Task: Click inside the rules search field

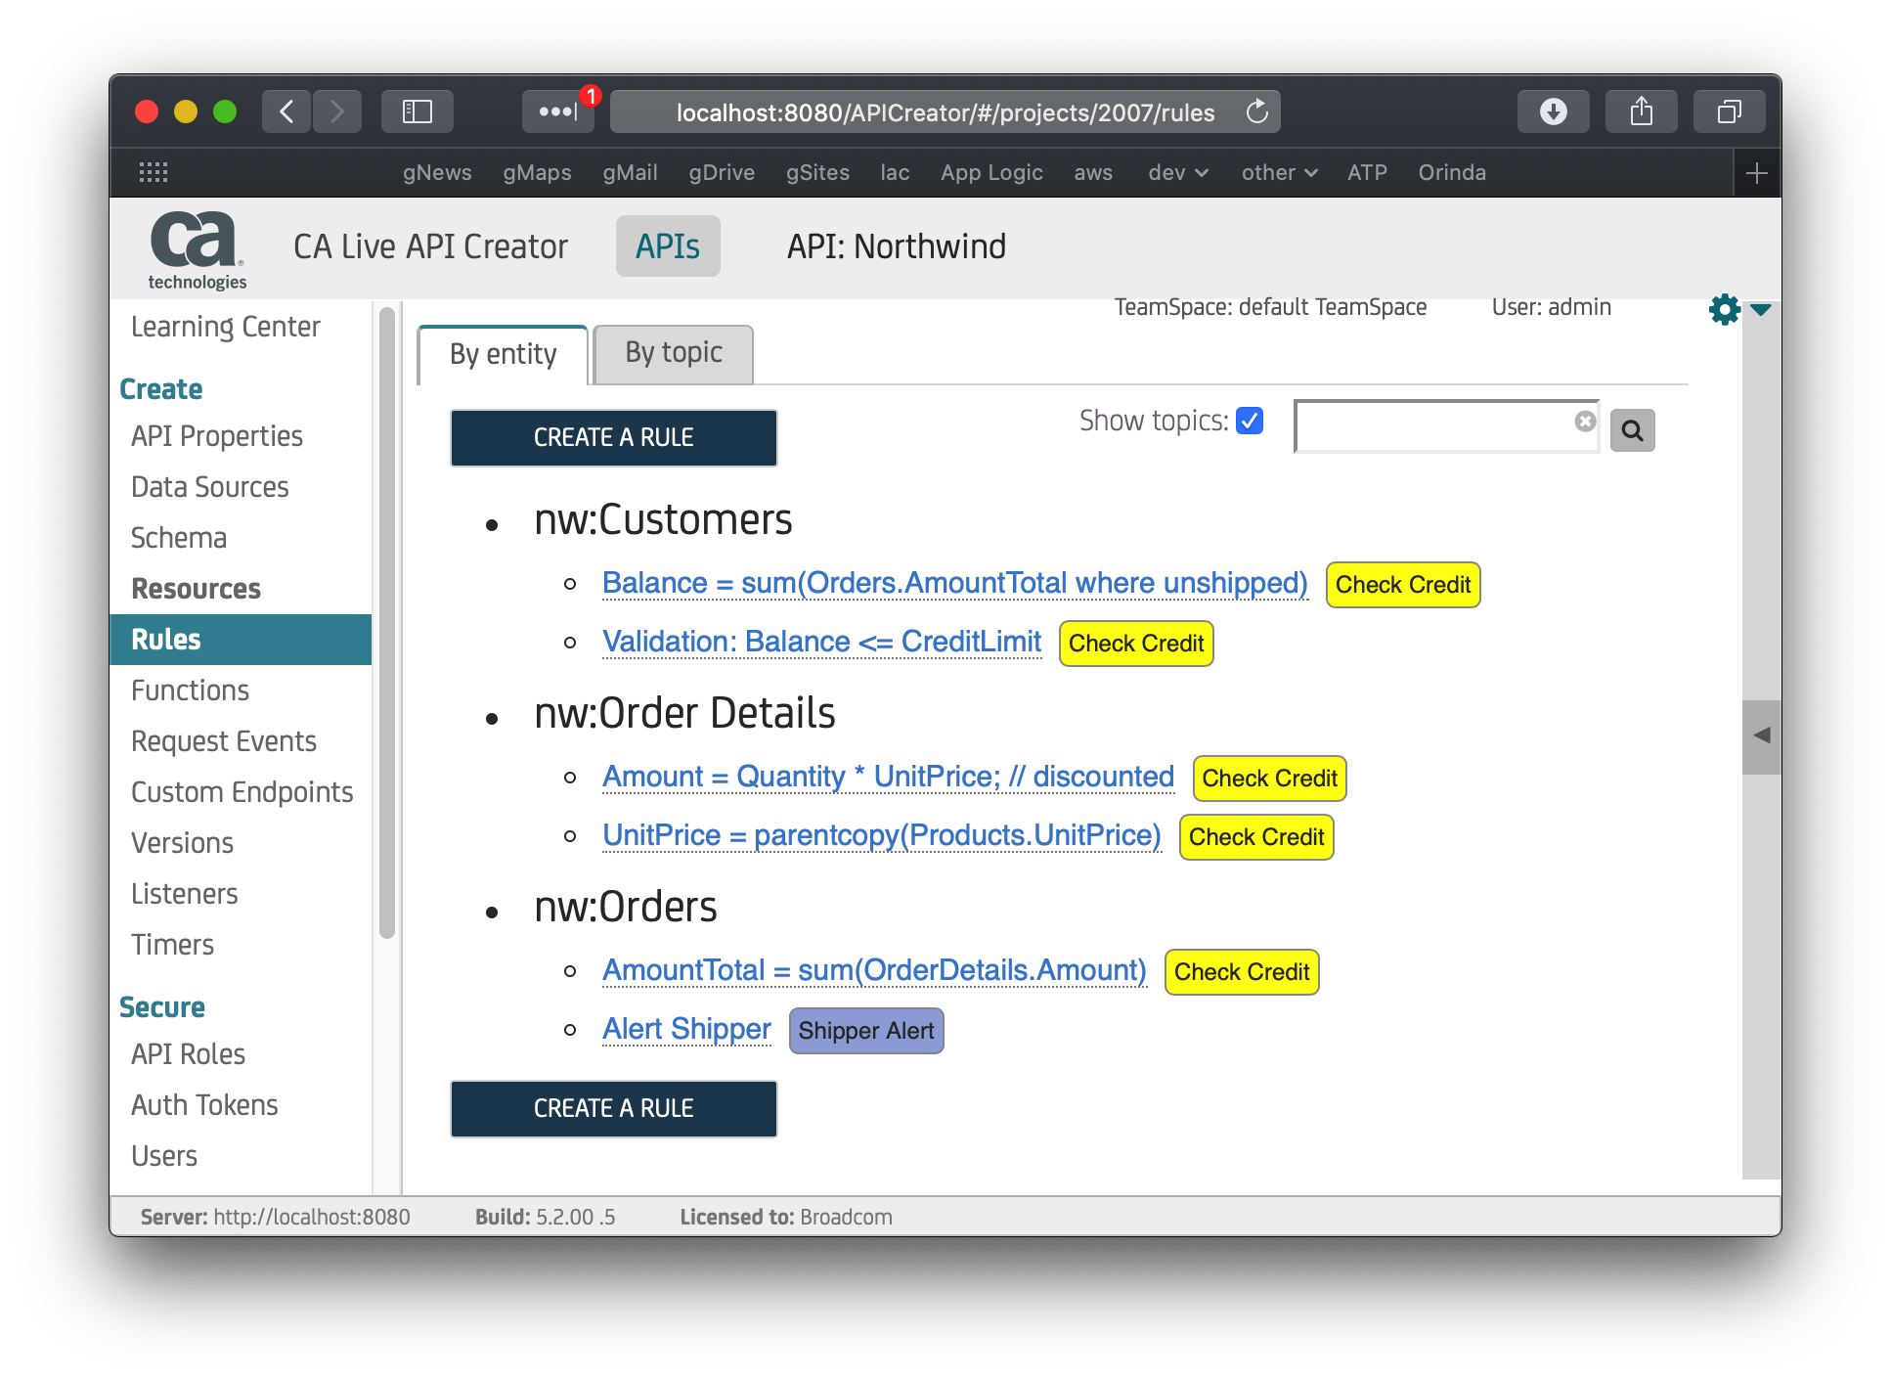Action: (x=1432, y=426)
